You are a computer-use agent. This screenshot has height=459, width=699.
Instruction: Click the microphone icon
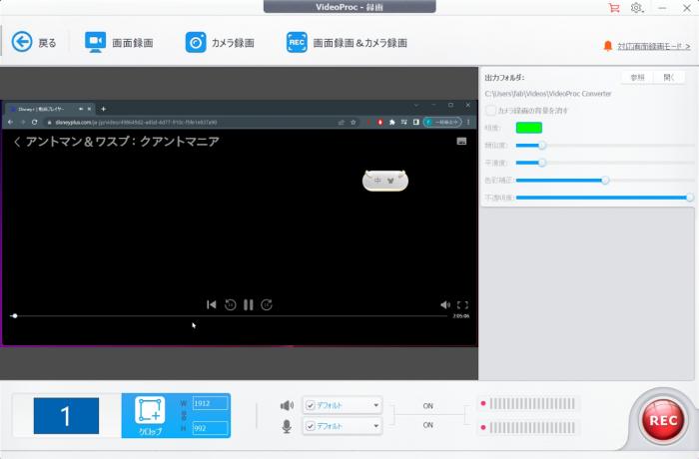287,426
